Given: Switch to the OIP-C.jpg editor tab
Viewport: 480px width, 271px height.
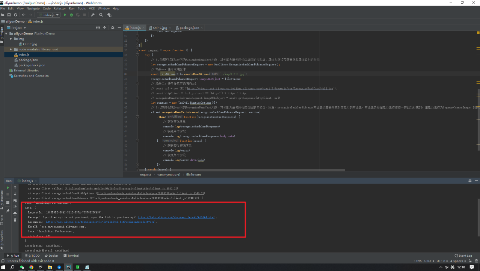Looking at the screenshot, I should point(160,28).
